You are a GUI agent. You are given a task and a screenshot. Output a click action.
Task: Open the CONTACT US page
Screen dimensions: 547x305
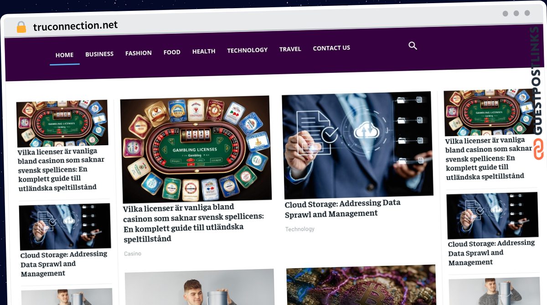331,48
